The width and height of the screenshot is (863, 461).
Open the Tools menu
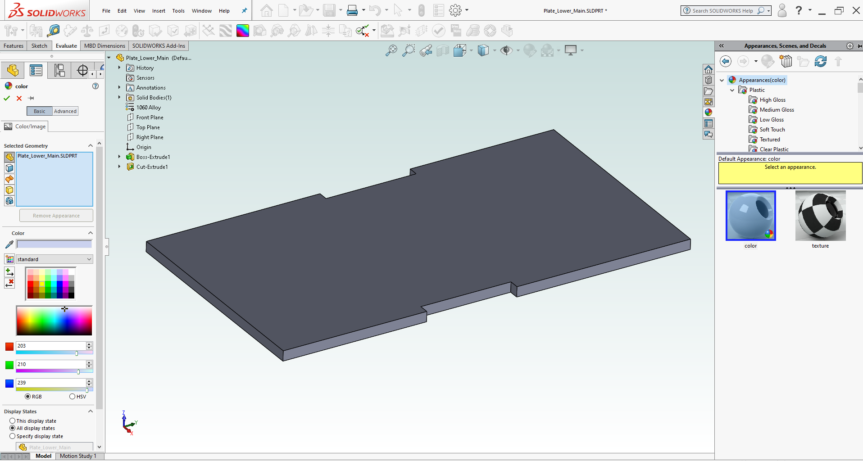[x=178, y=11]
